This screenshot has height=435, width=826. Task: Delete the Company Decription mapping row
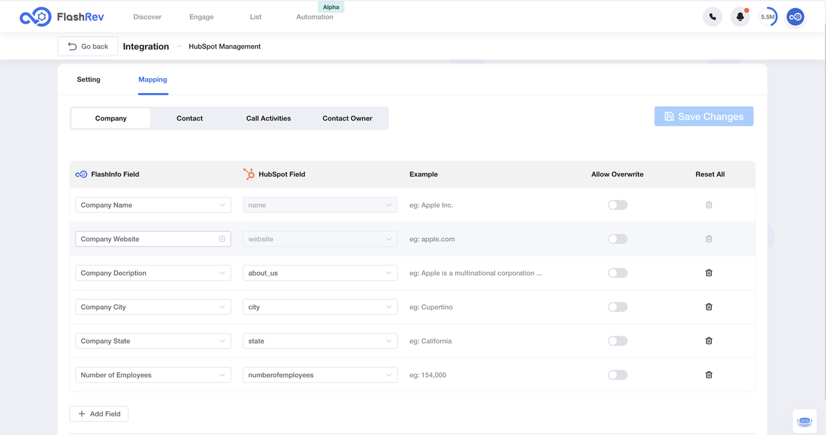click(709, 272)
